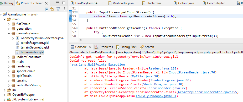Image resolution: width=243 pixels, height=102 pixels.
Task: Collapse the fold marker at line 56
Action: (77, 28)
